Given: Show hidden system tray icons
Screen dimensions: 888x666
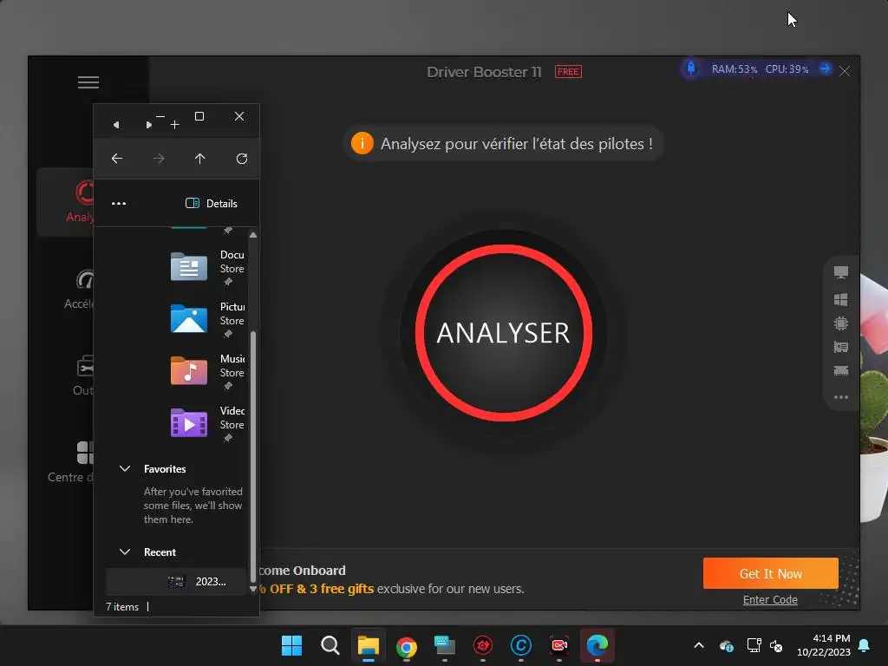Looking at the screenshot, I should click(699, 645).
